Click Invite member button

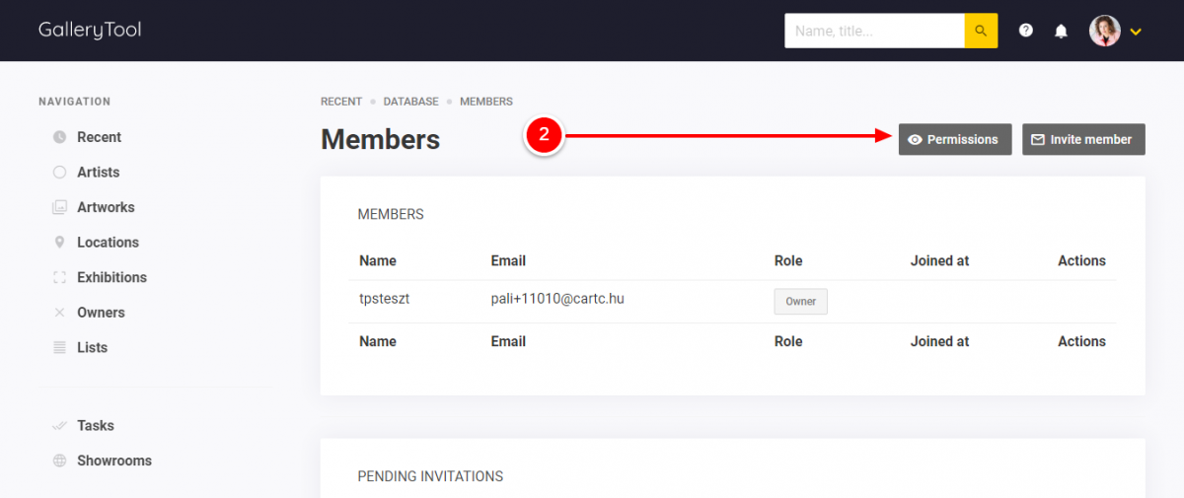click(1083, 139)
